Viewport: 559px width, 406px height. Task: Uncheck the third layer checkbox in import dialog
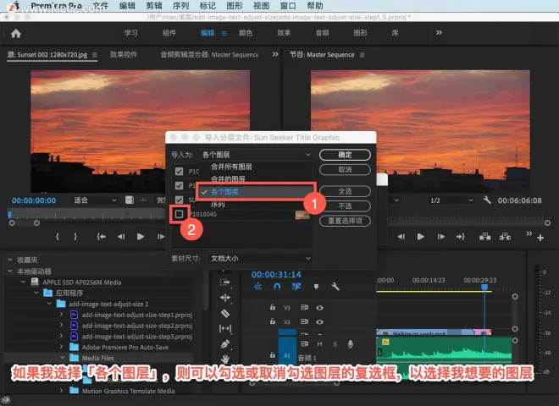[x=179, y=200]
